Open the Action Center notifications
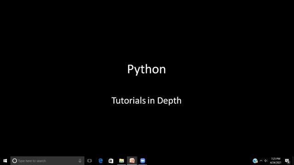This screenshot has height=165, width=294. (x=288, y=161)
